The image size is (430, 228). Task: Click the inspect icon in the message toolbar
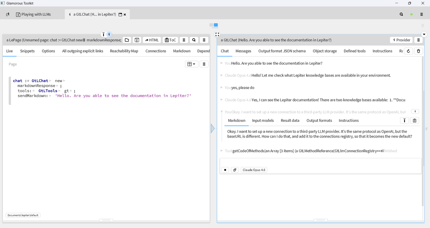tap(404, 121)
